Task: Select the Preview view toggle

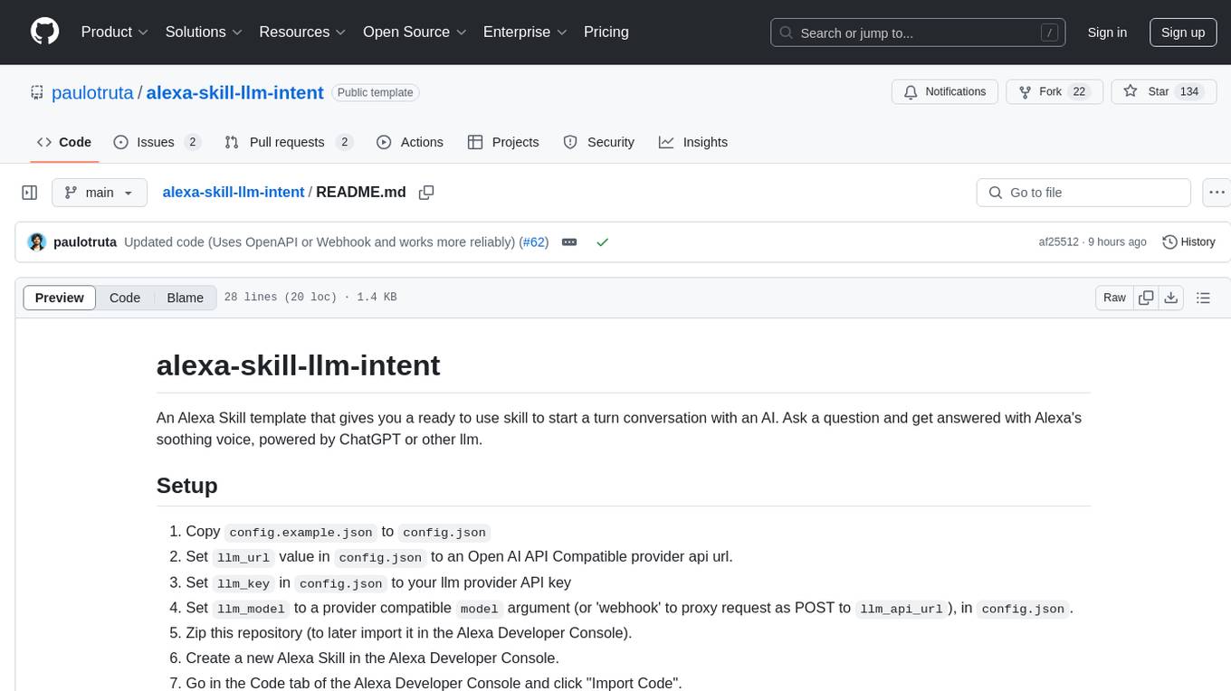Action: tap(60, 298)
